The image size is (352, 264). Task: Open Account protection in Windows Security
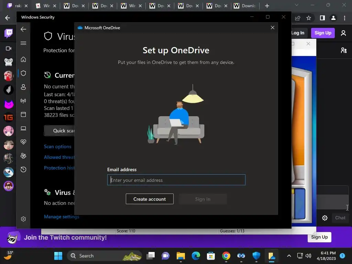[x=23, y=87]
